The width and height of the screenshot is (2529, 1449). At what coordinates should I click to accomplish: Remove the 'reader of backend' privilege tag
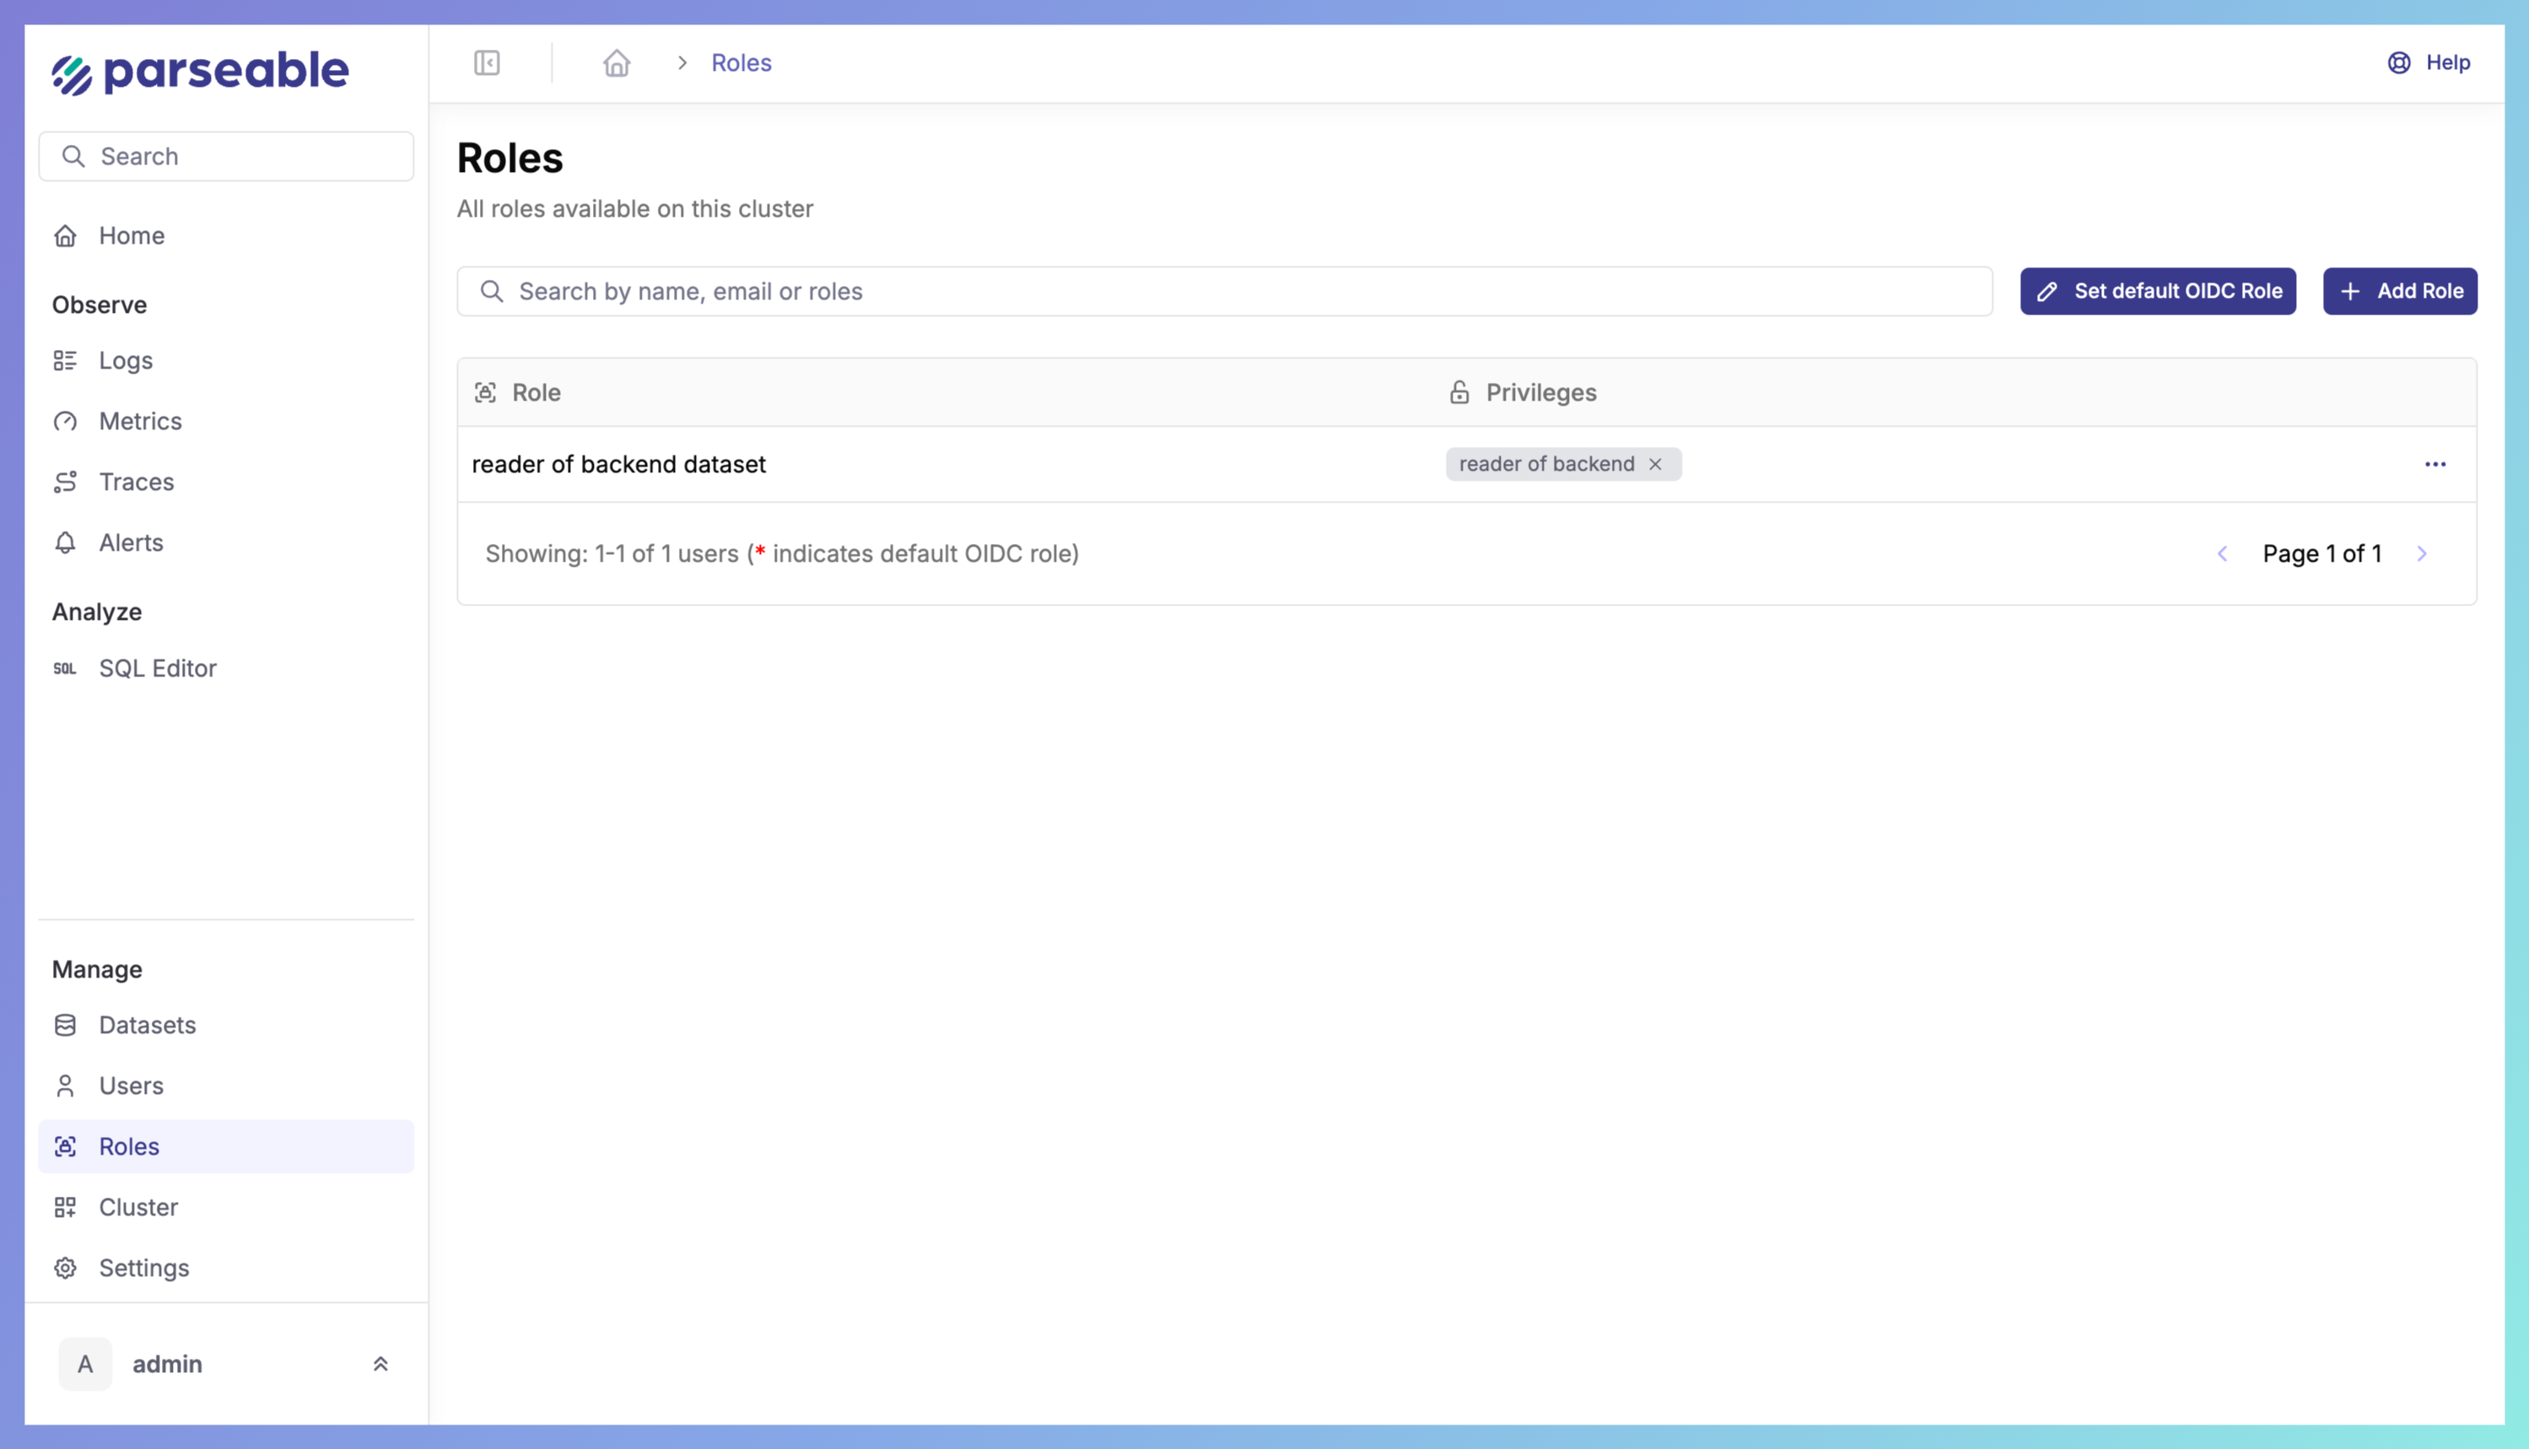[x=1655, y=465]
